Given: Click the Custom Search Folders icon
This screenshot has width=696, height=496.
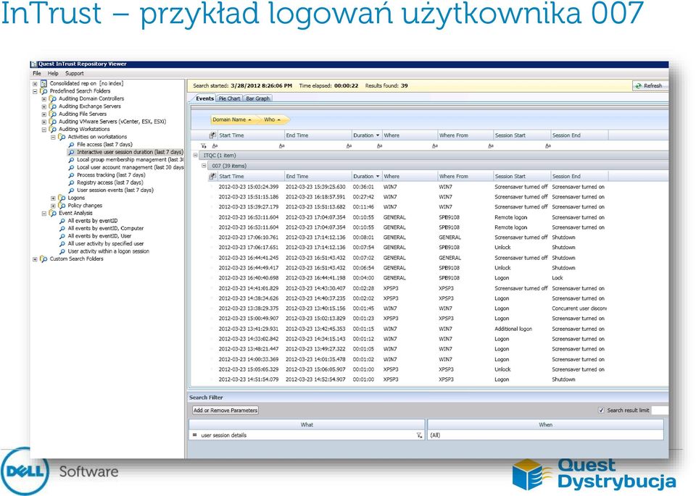Looking at the screenshot, I should coord(43,258).
